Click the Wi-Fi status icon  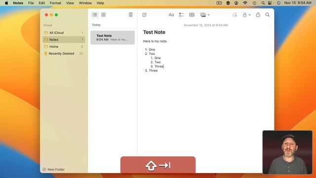point(245,3)
